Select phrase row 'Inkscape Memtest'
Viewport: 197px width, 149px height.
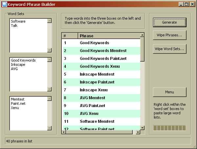pyautogui.click(x=101, y=74)
